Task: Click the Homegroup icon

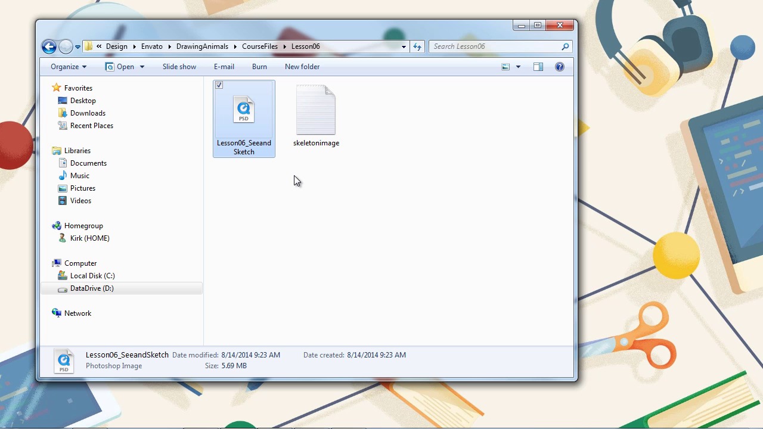Action: 57,226
